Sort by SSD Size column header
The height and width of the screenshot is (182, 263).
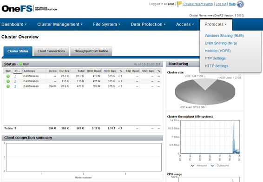(148, 71)
